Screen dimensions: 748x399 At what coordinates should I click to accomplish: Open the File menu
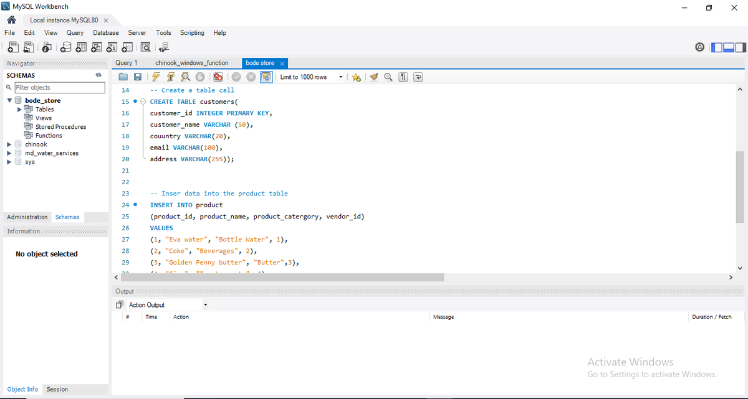pos(9,32)
